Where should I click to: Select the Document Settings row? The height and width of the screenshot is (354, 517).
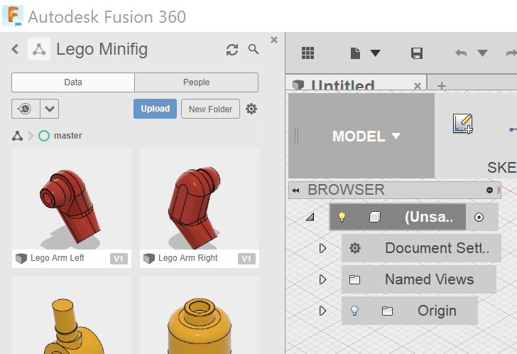(x=421, y=248)
